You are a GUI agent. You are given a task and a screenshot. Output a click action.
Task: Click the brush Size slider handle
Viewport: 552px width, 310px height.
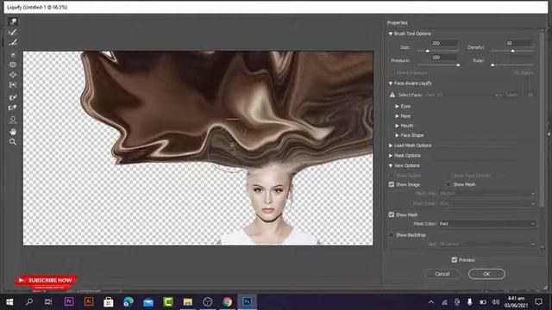click(428, 51)
